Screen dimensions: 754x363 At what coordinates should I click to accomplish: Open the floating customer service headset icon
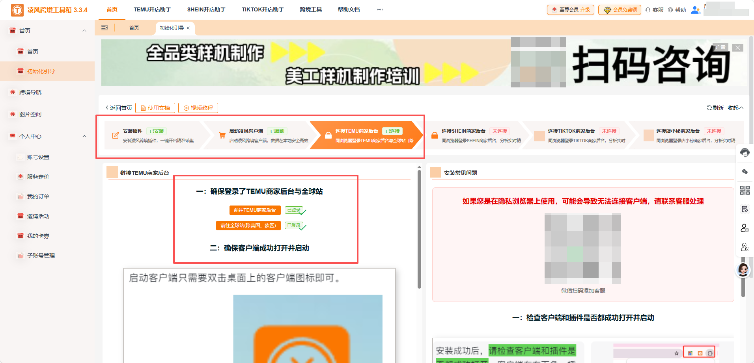click(745, 153)
